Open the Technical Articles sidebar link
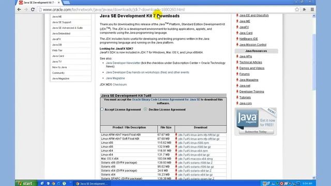The height and width of the screenshot is (186, 331). pyautogui.click(x=250, y=62)
